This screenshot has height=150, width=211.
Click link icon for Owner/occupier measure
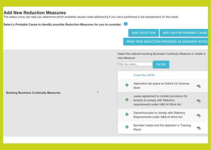[x=198, y=116]
